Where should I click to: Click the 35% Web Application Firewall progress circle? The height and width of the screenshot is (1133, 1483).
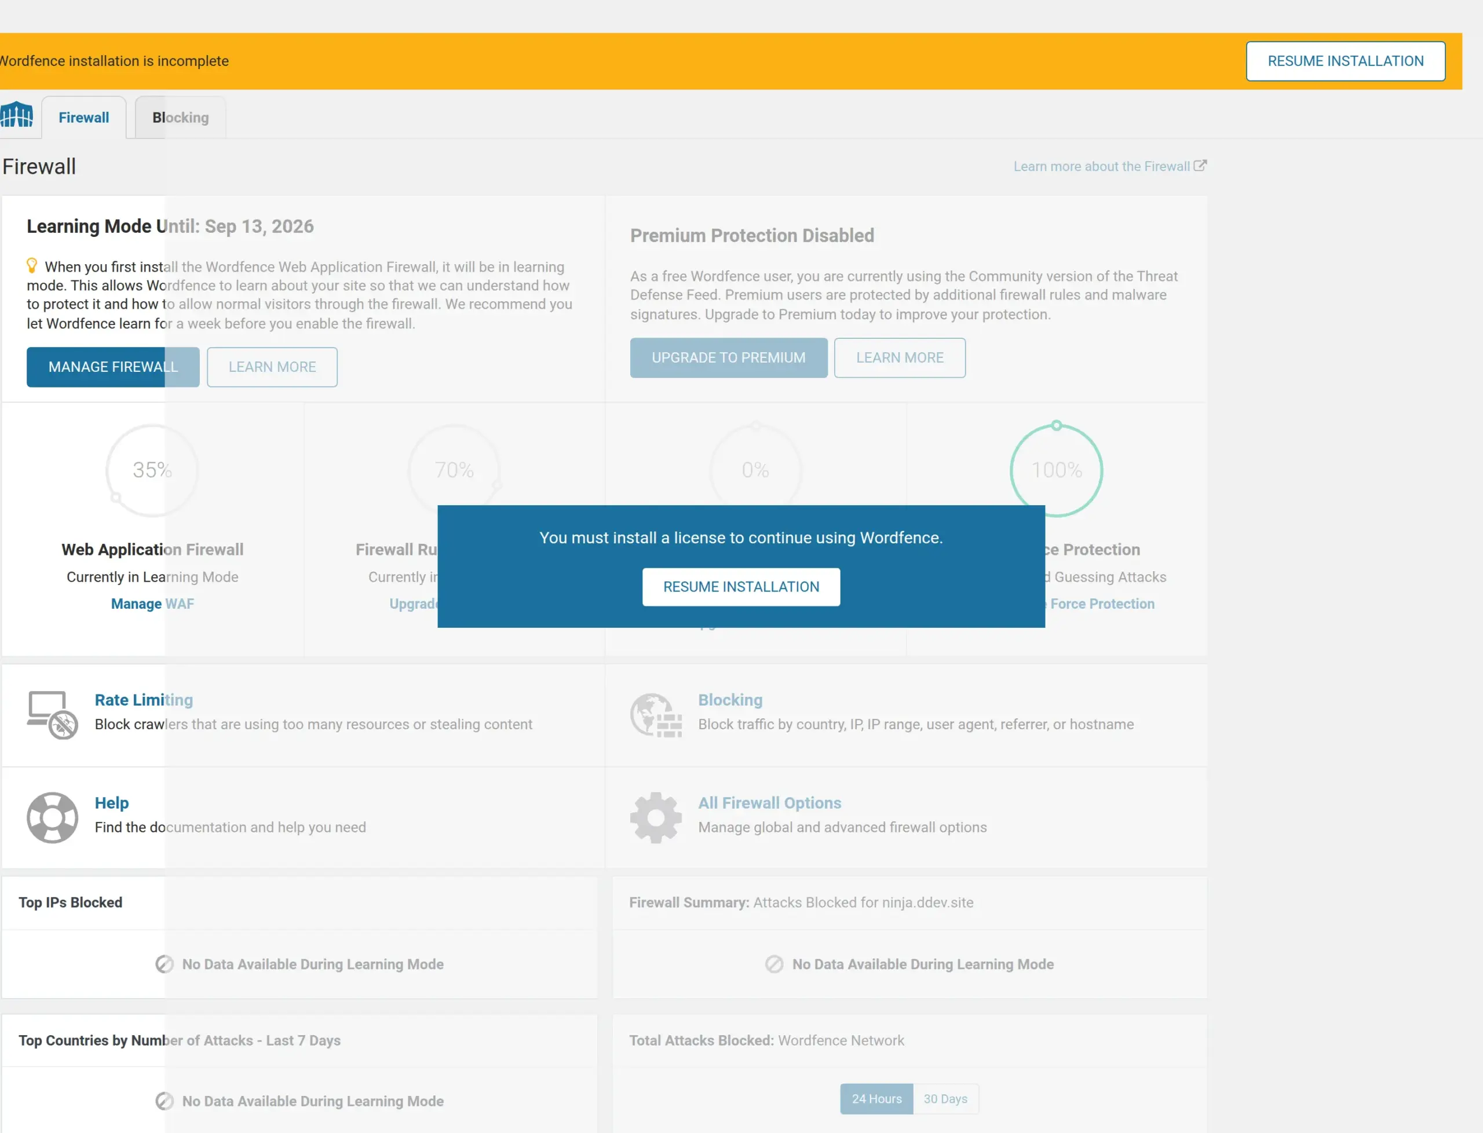152,470
